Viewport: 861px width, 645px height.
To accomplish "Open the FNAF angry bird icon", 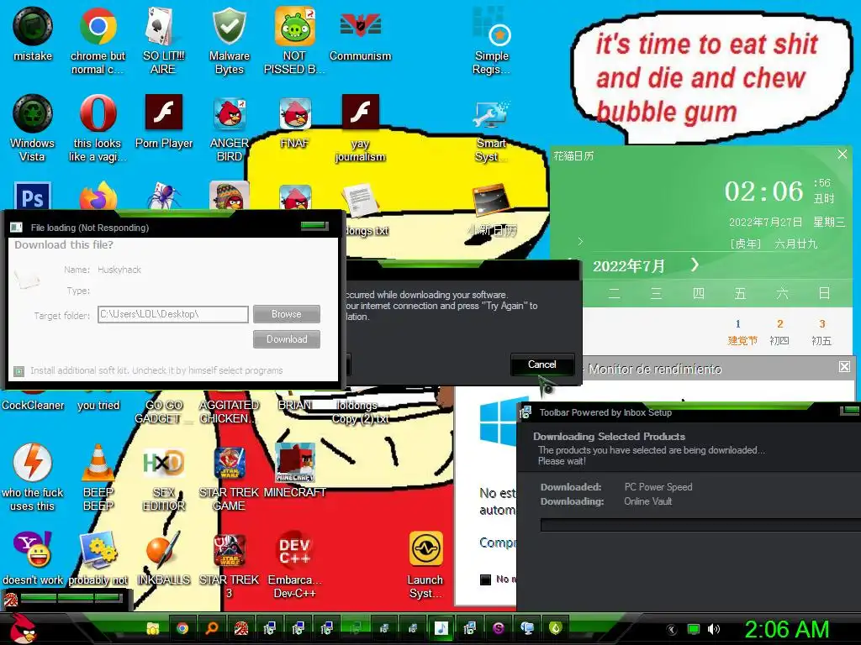I will [295, 122].
